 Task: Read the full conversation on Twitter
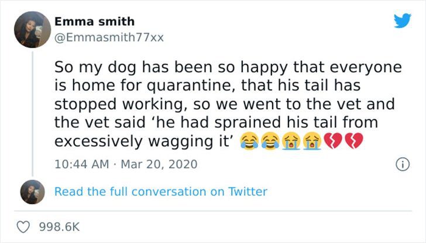[161, 192]
